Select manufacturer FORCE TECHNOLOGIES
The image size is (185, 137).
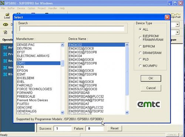[38, 89]
